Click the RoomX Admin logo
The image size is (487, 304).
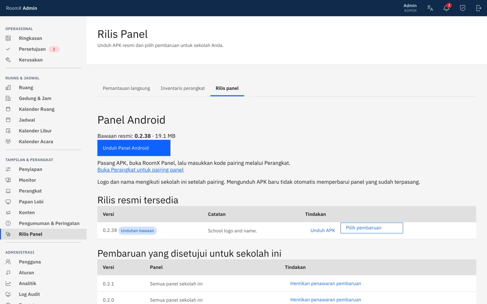click(x=22, y=8)
